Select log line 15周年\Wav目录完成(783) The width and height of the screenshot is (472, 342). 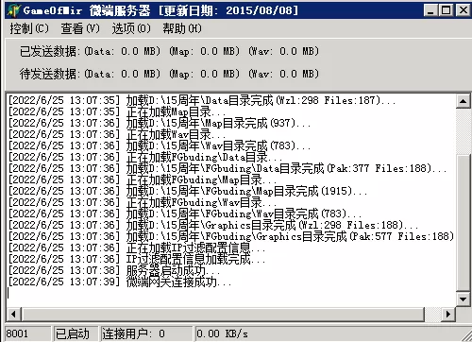tap(160, 145)
